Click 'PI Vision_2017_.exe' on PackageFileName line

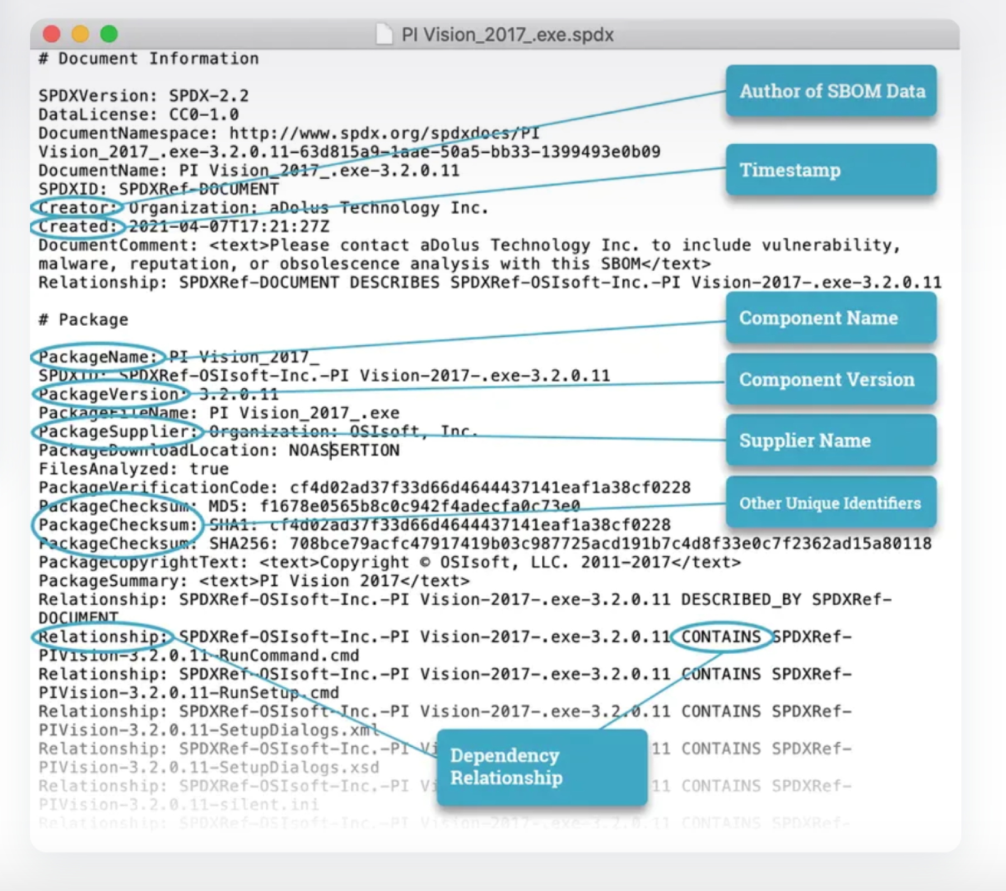pyautogui.click(x=305, y=413)
